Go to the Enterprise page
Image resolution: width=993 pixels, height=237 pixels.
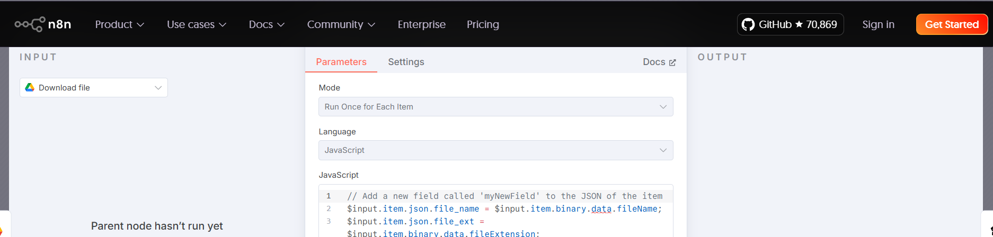(x=421, y=24)
